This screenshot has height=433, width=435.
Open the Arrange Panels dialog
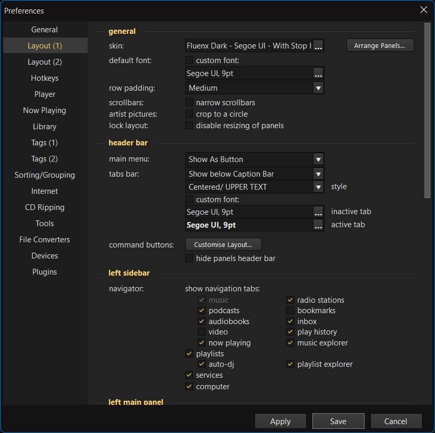coord(380,45)
